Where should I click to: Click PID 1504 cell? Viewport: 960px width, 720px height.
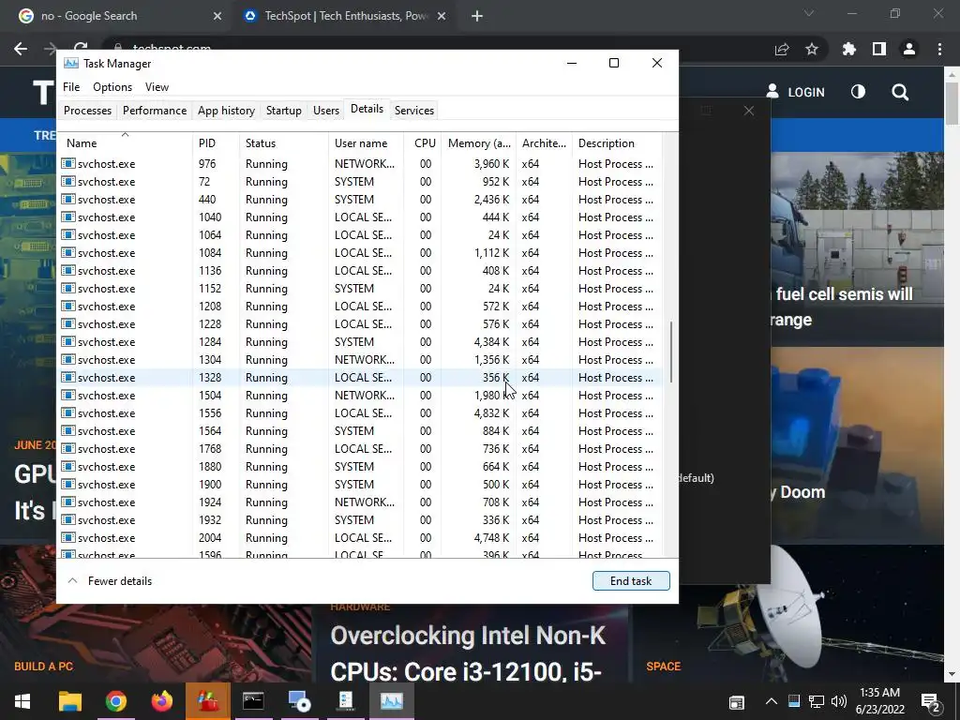point(210,395)
